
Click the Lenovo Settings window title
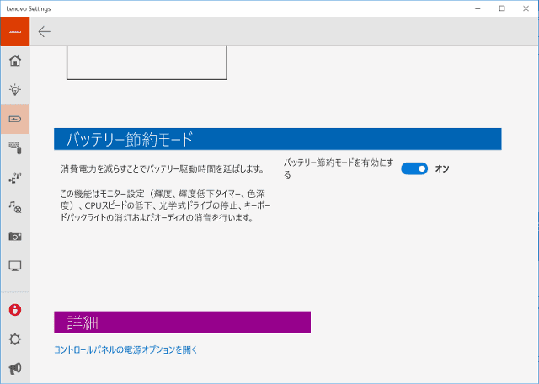coord(29,8)
